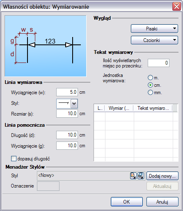Select the cm. unit radio button
Viewport: 183px width, 211px height.
150,85
